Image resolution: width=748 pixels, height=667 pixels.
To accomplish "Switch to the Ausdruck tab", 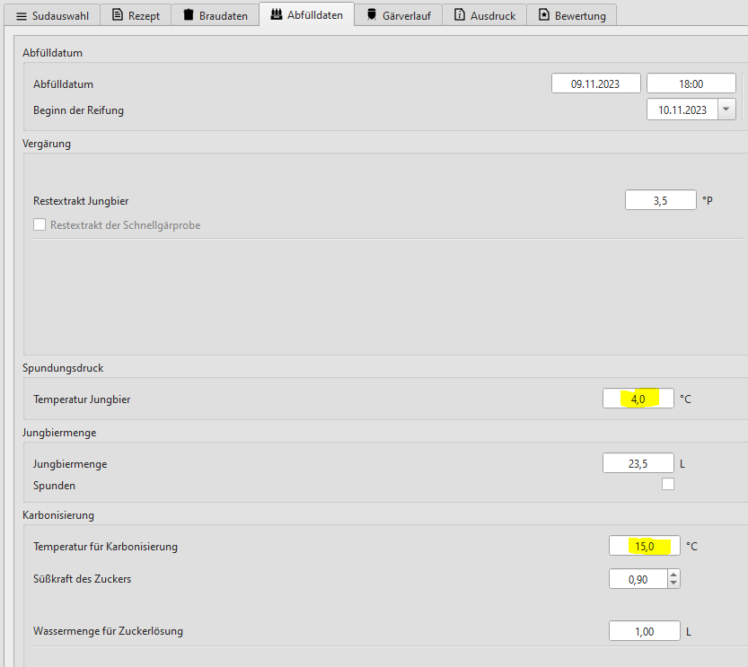I will tap(485, 16).
